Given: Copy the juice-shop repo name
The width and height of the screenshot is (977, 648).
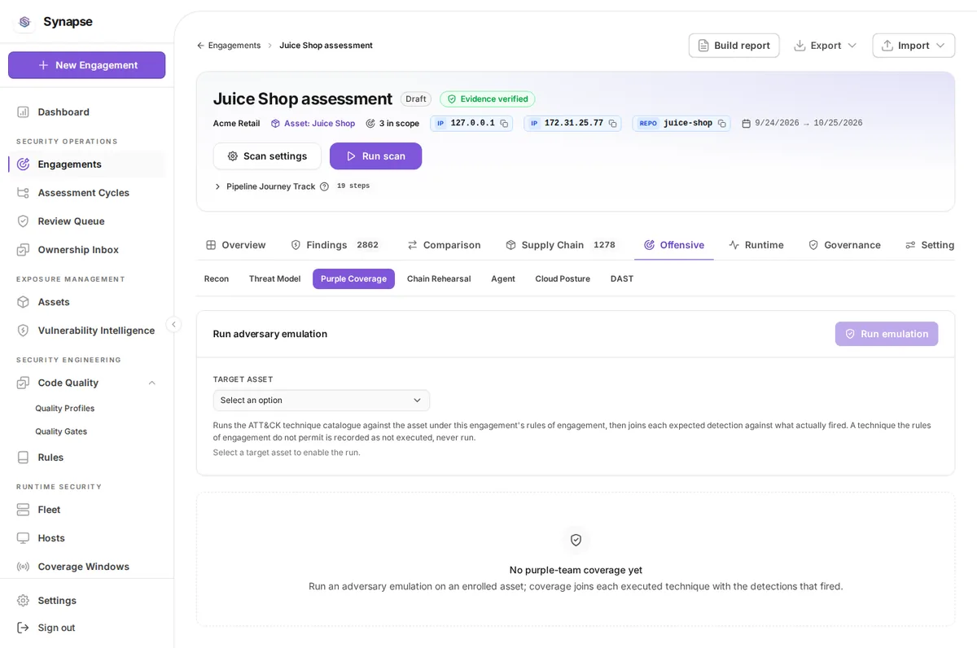Looking at the screenshot, I should tap(721, 123).
